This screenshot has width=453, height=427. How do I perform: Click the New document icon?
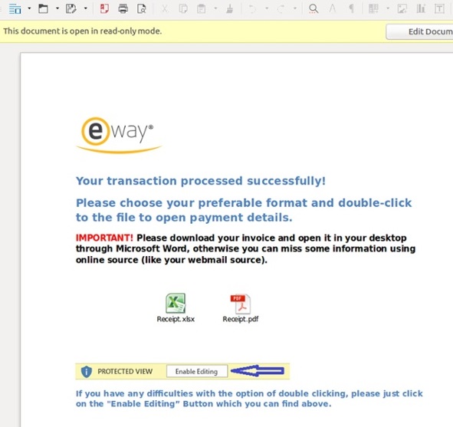[x=15, y=9]
